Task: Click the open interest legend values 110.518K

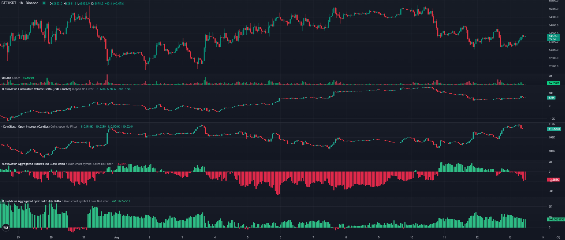Action: click(87, 127)
